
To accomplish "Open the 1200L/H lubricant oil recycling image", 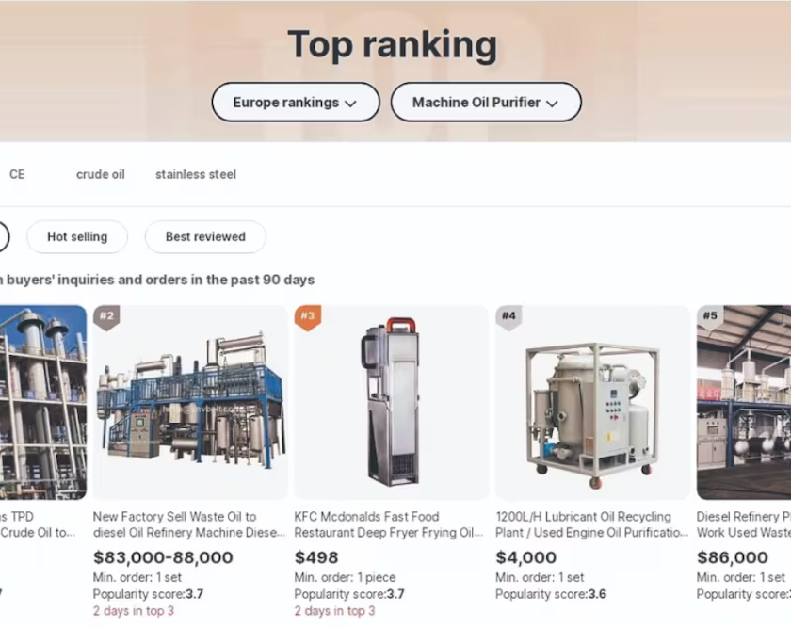I will tap(592, 403).
